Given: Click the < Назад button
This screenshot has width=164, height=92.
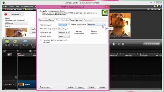Looking at the screenshot, I should coord(71,87).
